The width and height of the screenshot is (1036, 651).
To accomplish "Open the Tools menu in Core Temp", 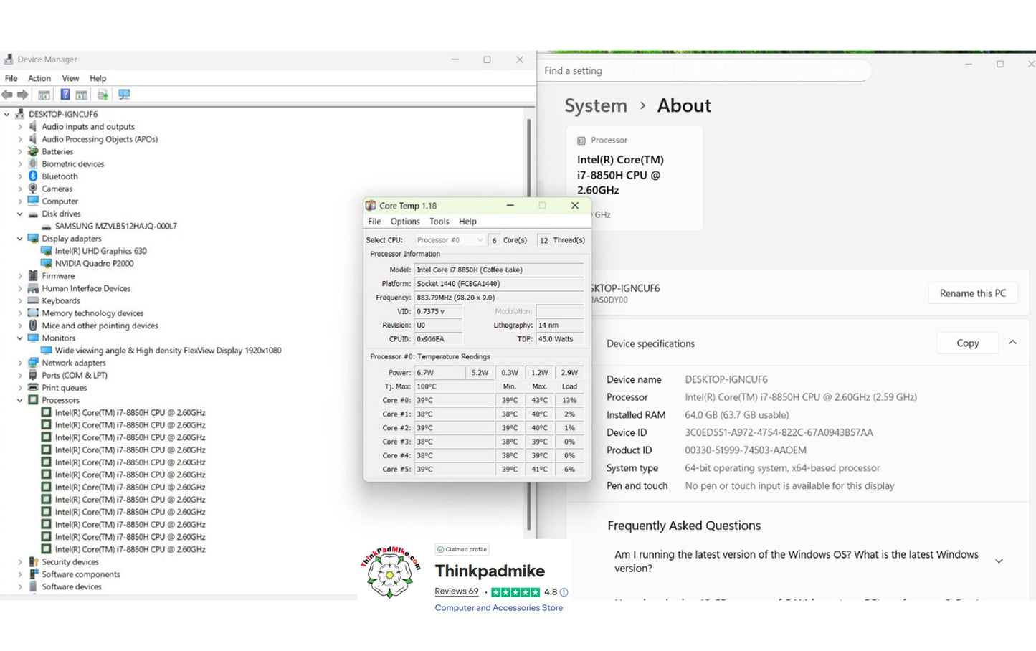I will pyautogui.click(x=439, y=222).
